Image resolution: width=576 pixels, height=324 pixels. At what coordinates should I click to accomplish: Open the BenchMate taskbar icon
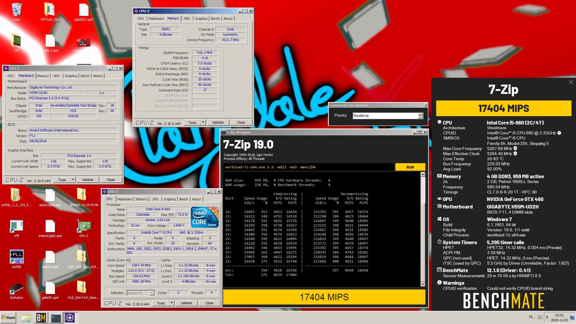point(41,318)
